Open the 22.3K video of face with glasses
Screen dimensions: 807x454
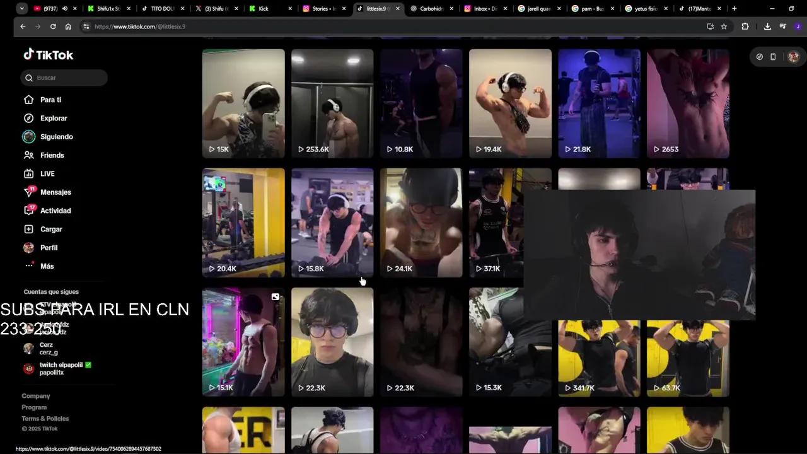332,342
